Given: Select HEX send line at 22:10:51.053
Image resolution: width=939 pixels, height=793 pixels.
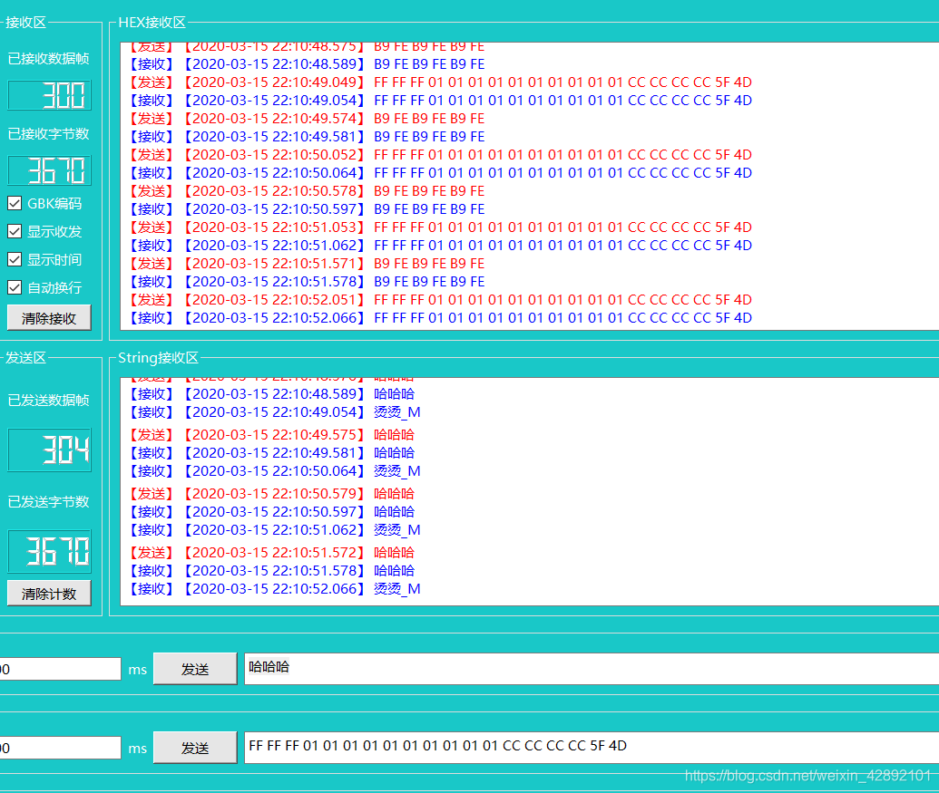Looking at the screenshot, I should coord(441,227).
